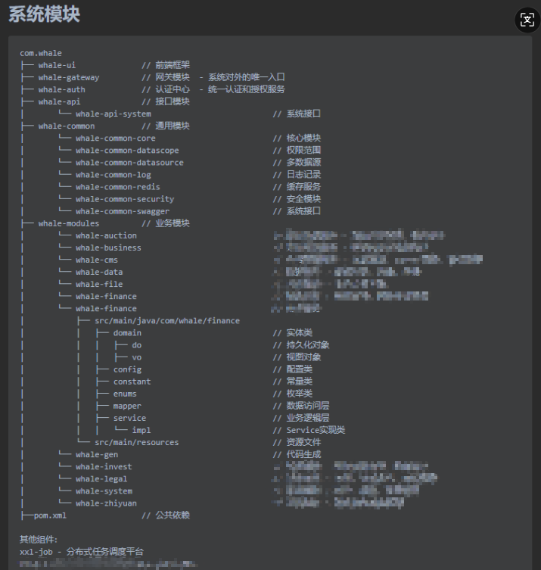Screen dimensions: 541x570
Task: Click whale-business entry
Action: [x=108, y=248]
